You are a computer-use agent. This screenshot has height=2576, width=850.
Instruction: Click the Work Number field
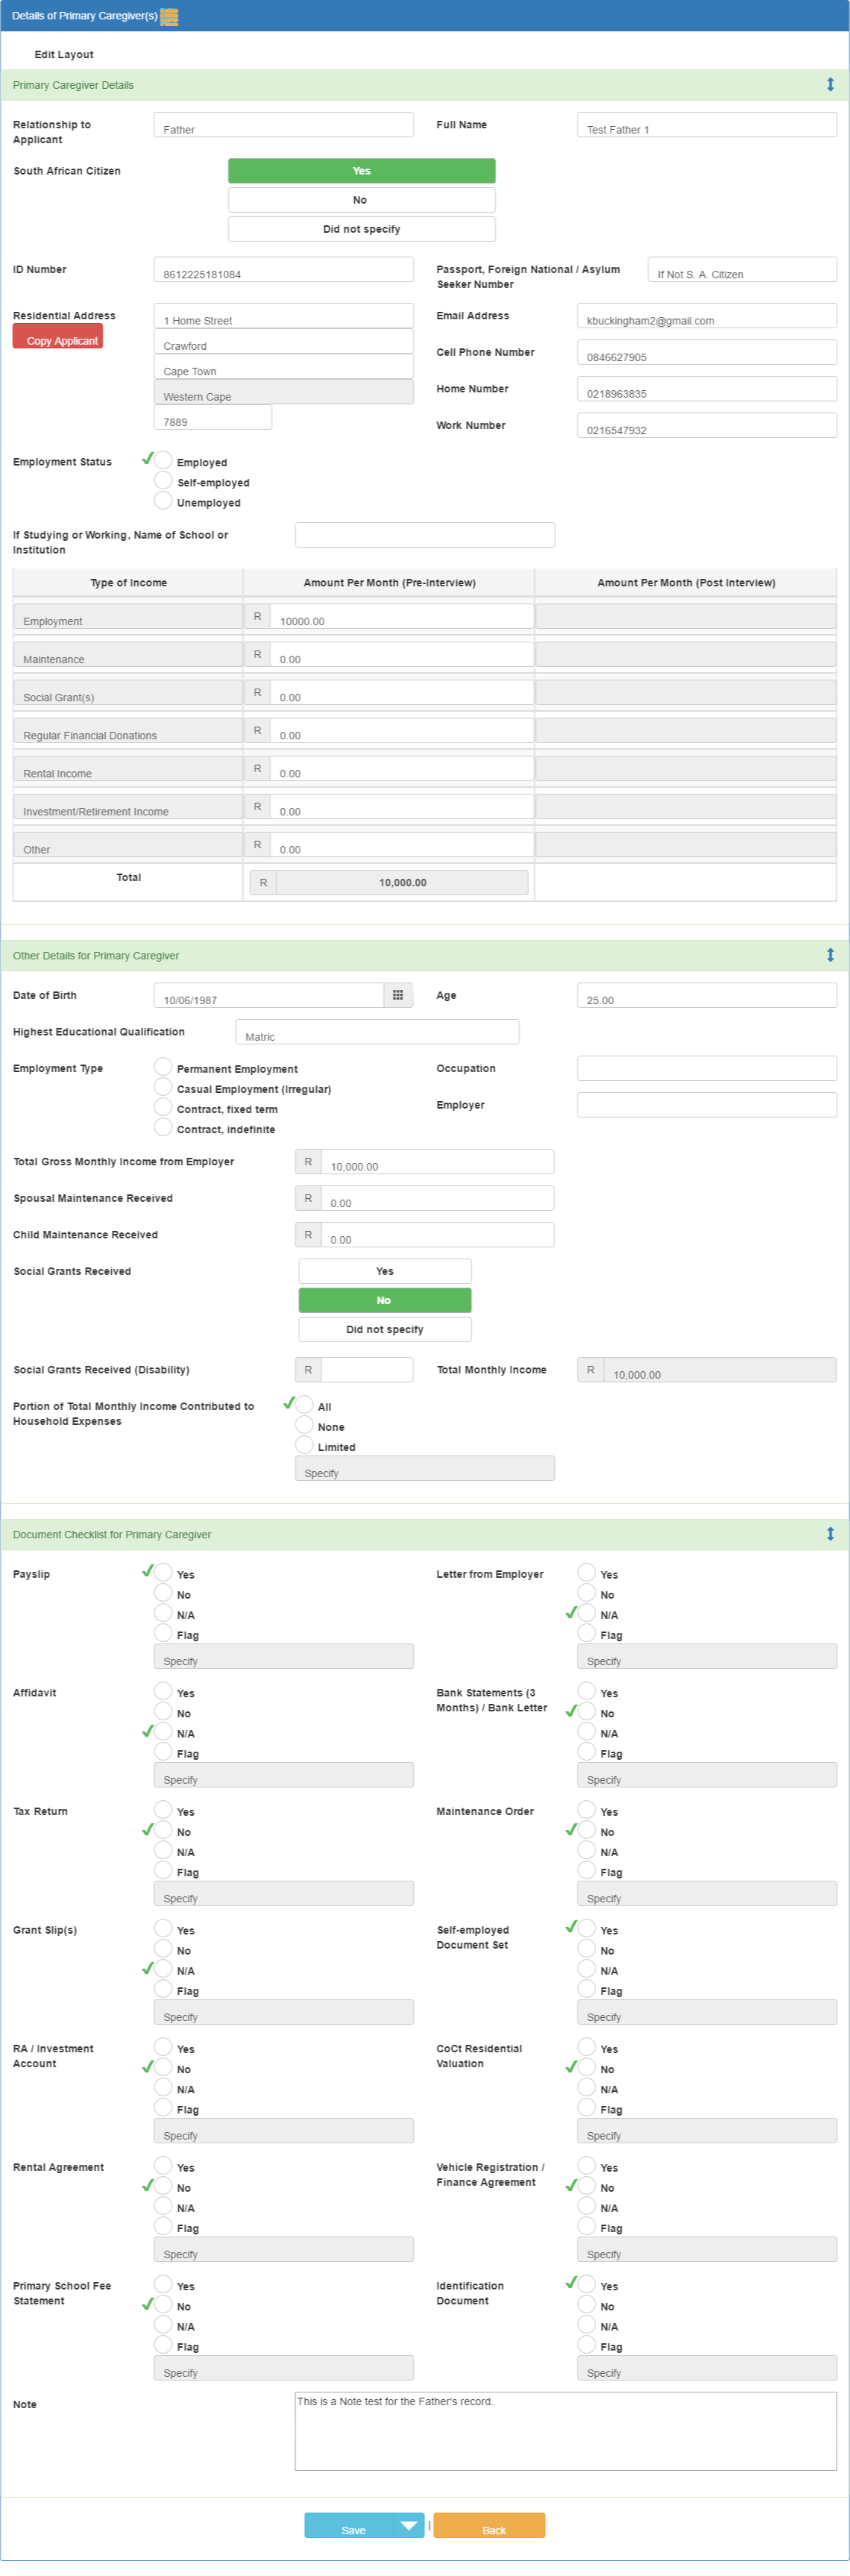(x=707, y=425)
